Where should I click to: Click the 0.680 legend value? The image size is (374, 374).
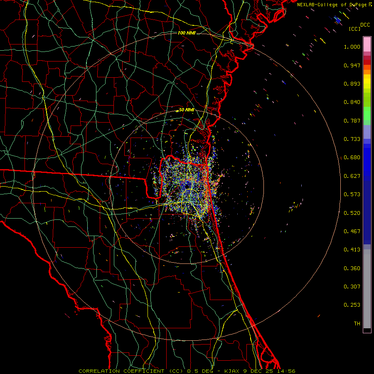tap(352, 157)
